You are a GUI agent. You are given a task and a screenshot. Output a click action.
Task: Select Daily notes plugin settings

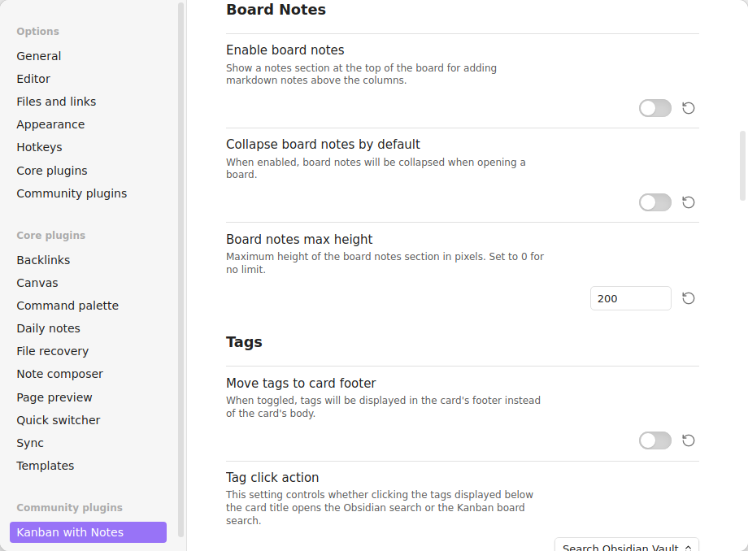(x=89, y=328)
